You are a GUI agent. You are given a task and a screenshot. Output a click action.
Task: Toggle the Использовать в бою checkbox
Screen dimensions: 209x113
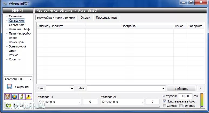point(164,101)
